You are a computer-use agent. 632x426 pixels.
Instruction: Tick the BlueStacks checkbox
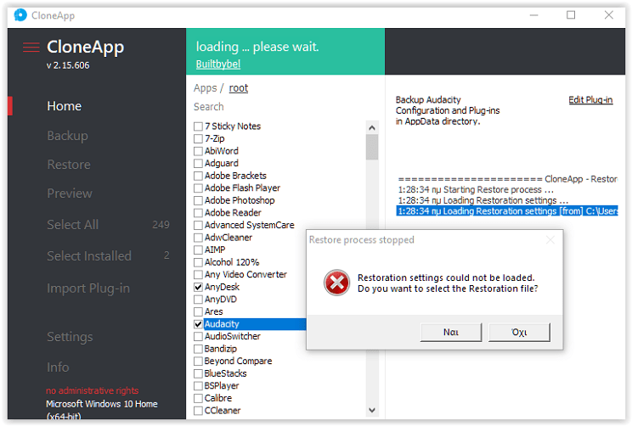tap(198, 373)
